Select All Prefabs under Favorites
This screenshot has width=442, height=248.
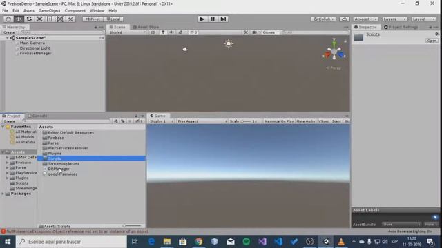[25, 142]
